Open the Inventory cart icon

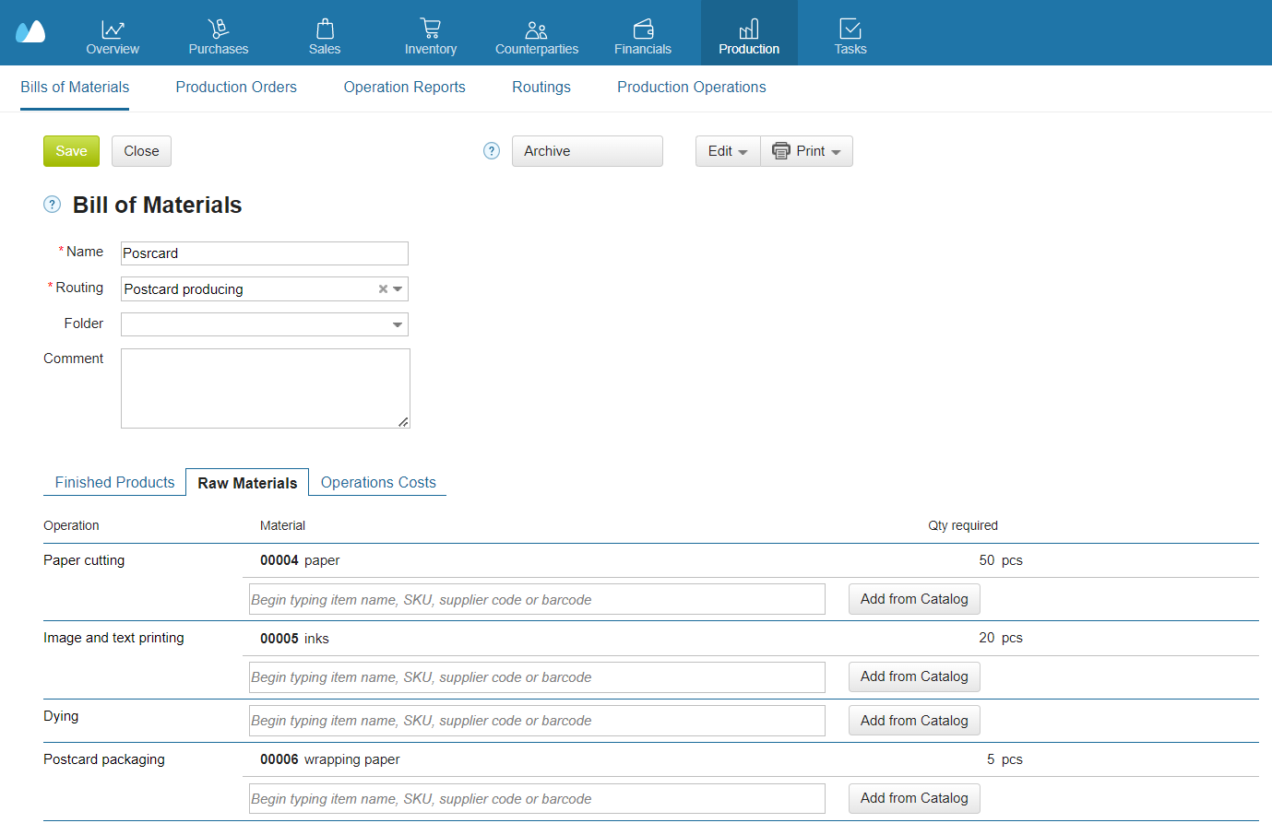tap(430, 29)
